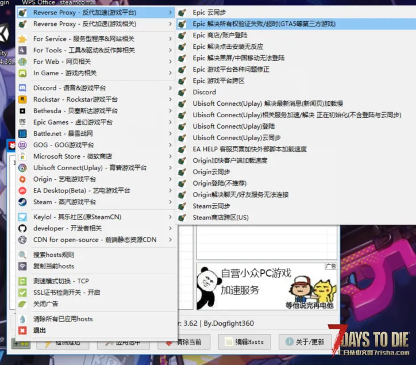416x365 pixels.
Task: Click the 编辑Hosts button
Action: pyautogui.click(x=244, y=342)
